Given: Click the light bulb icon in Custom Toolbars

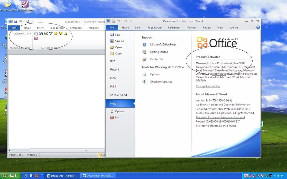Looking at the screenshot, I should tap(61, 34).
